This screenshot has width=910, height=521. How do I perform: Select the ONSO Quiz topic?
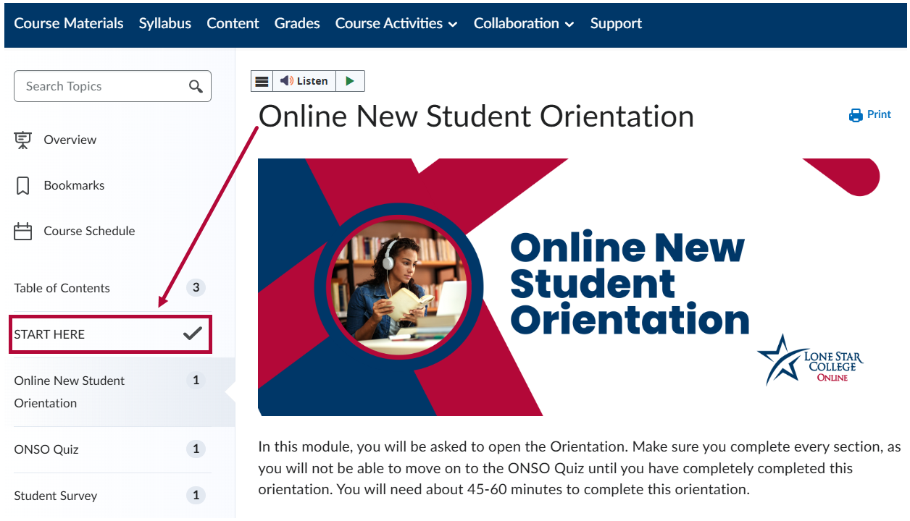pyautogui.click(x=46, y=449)
